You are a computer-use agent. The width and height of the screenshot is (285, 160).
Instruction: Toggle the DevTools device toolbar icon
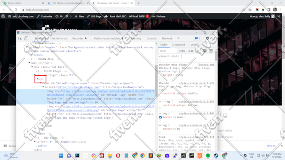coord(26,38)
